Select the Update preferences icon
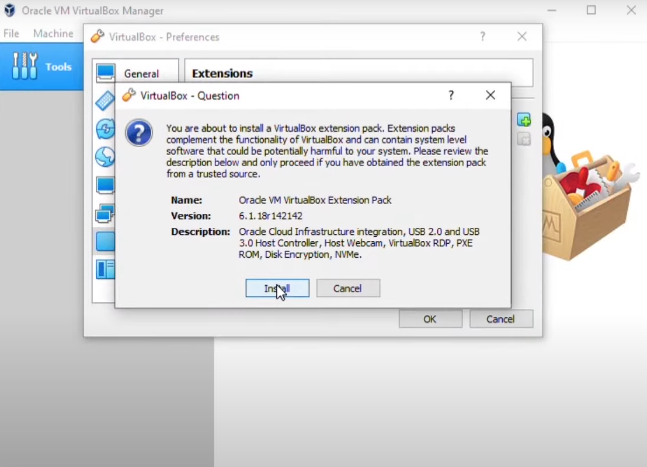The width and height of the screenshot is (647, 467). 105,129
